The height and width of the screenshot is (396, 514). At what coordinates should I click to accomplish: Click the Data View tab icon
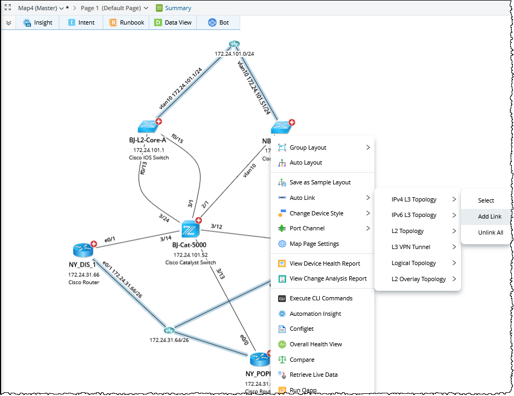(x=158, y=22)
